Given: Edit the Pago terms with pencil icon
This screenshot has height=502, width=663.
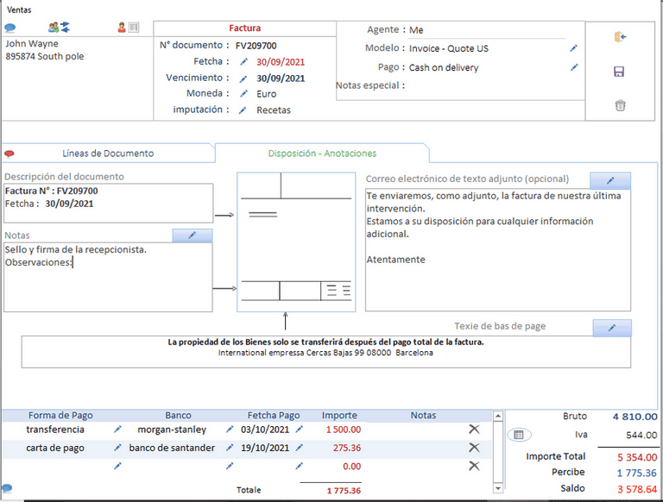Looking at the screenshot, I should [574, 67].
